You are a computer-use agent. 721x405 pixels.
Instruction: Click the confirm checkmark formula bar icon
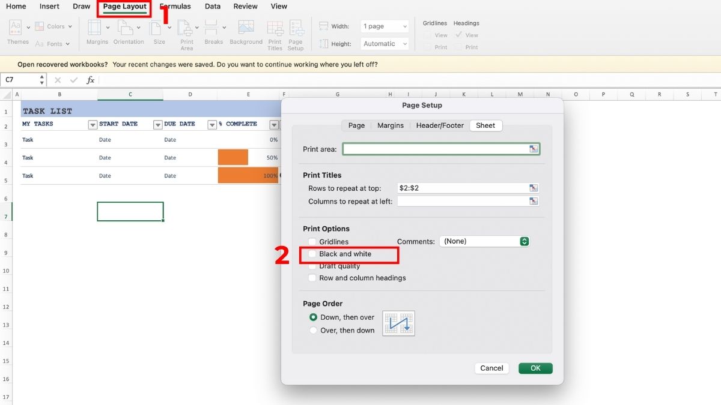[74, 80]
